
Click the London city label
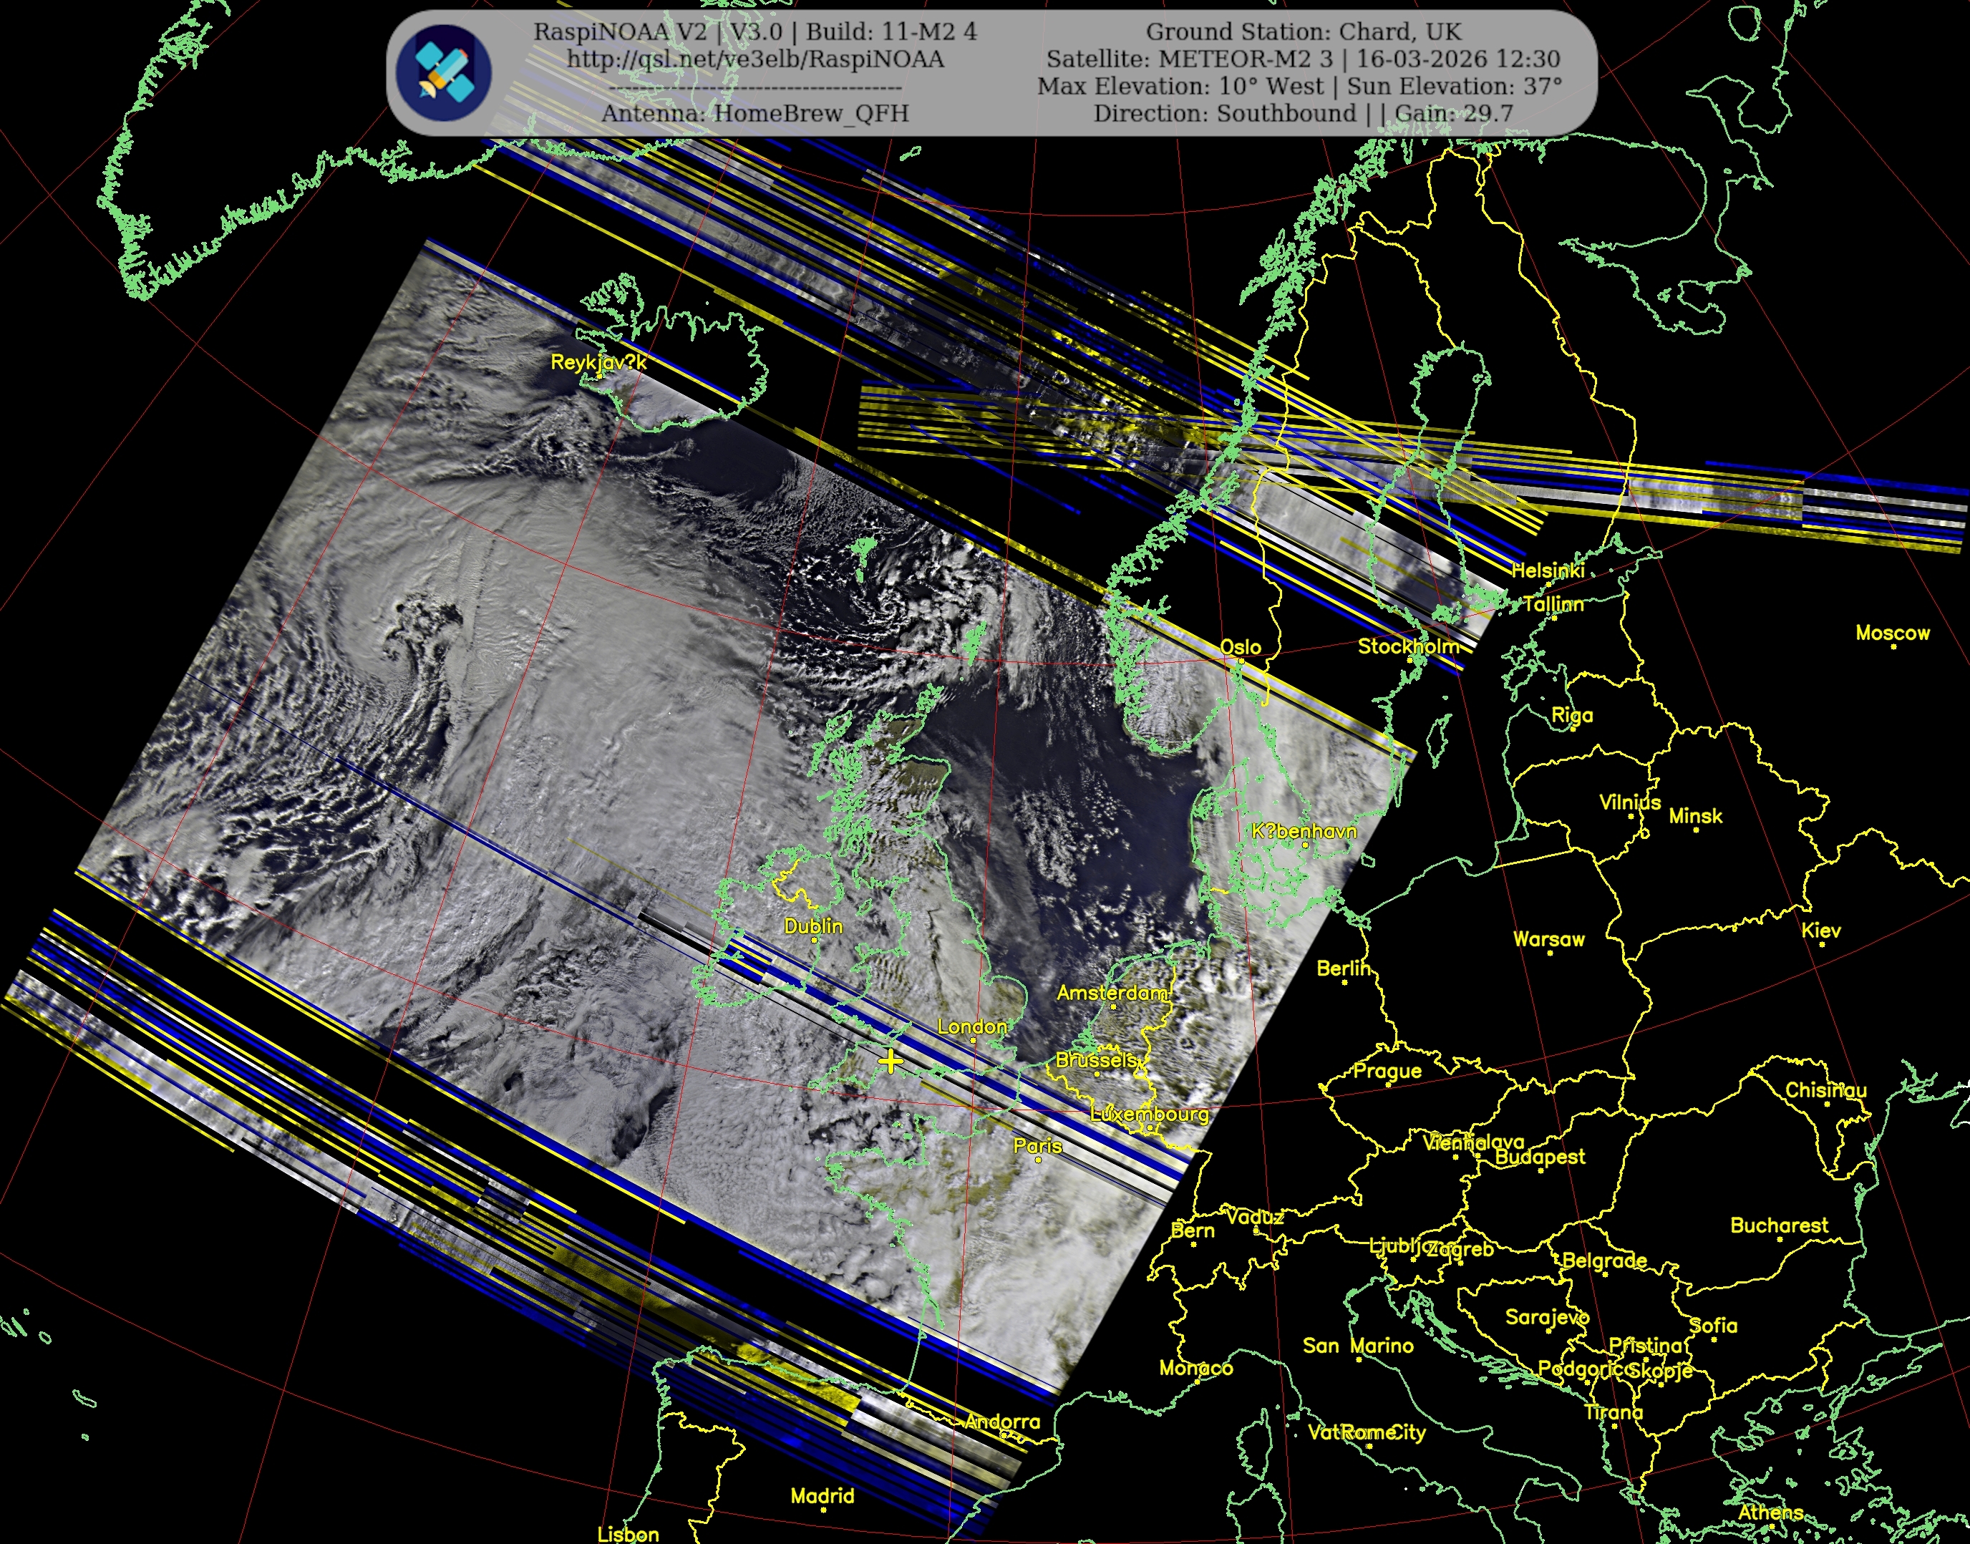click(x=972, y=1027)
